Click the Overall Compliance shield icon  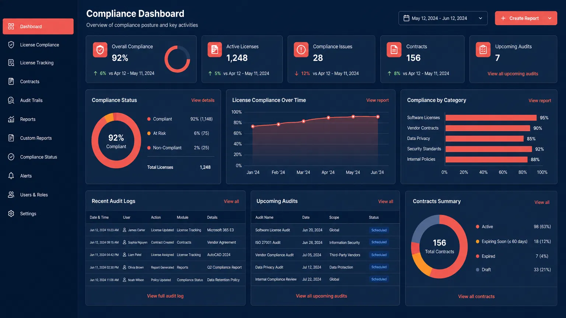(100, 50)
